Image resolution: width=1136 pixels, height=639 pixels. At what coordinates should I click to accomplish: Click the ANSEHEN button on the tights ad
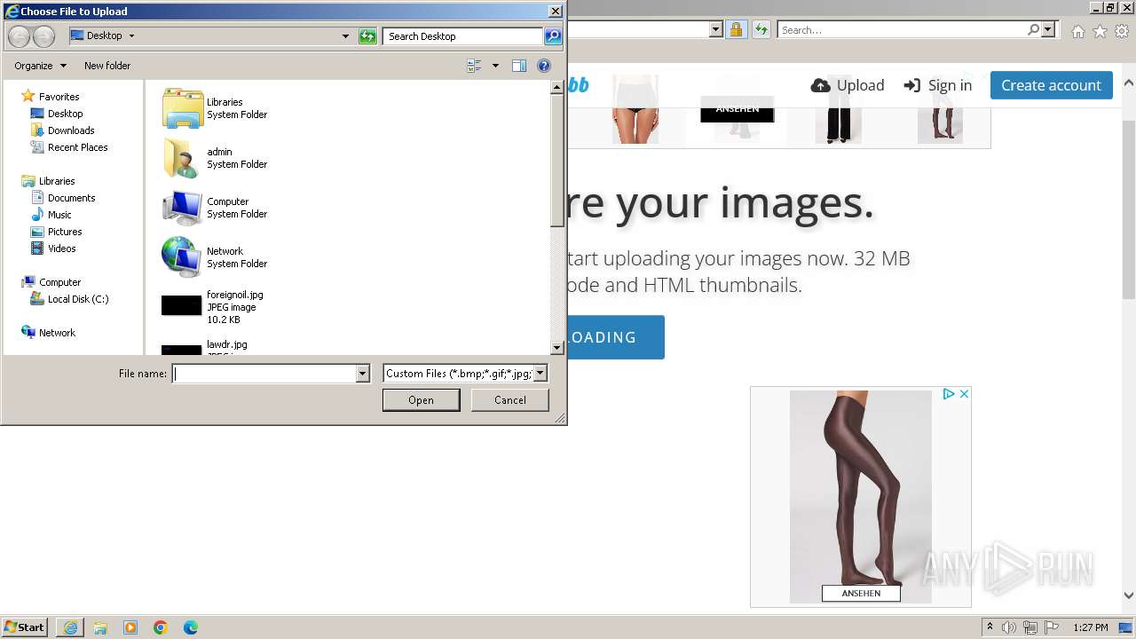861,593
